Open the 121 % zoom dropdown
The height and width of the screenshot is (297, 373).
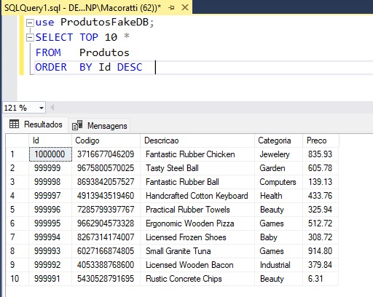point(42,108)
